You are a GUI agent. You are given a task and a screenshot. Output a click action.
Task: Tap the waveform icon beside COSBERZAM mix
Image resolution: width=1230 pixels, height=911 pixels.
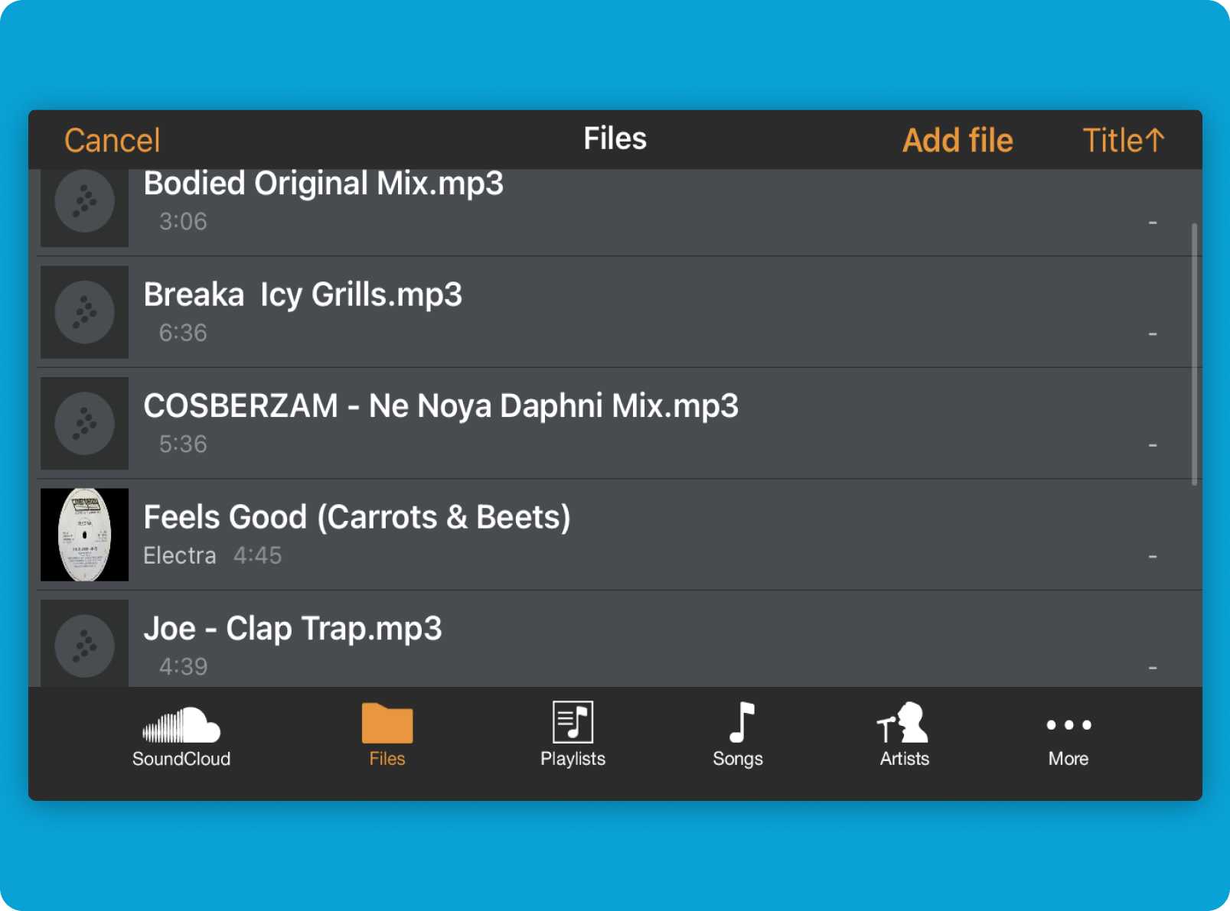click(84, 423)
